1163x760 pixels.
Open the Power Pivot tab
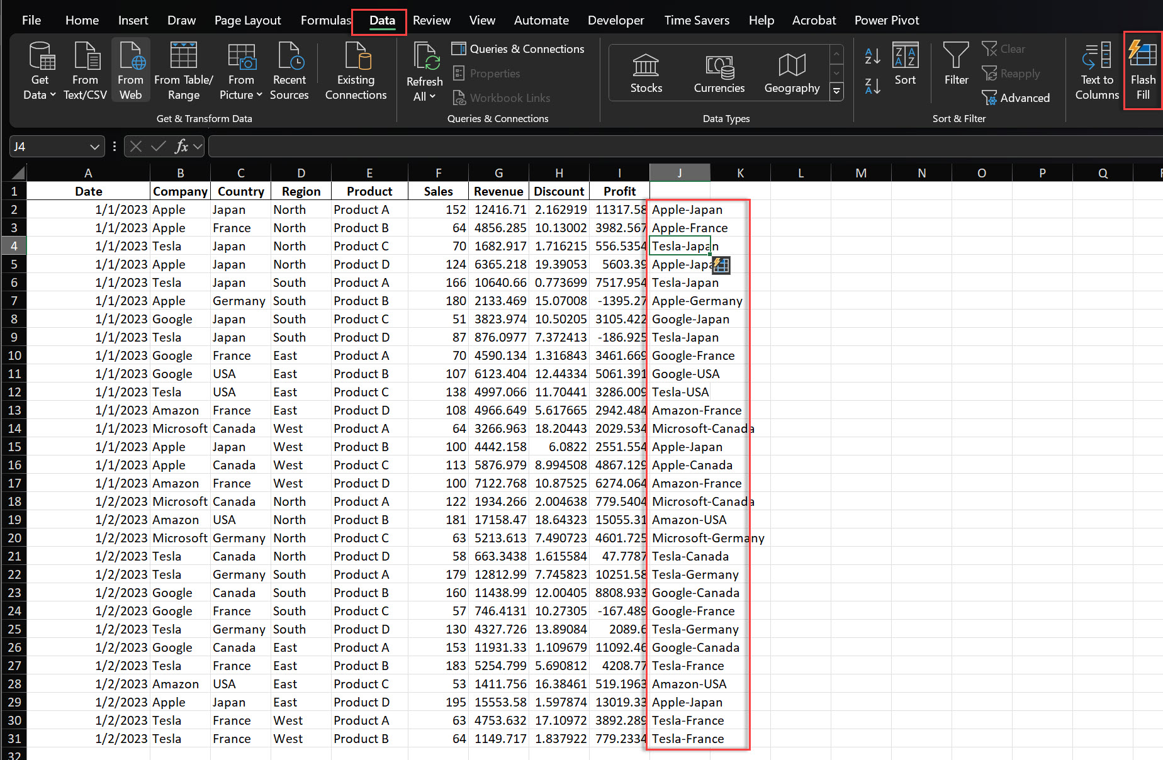tap(887, 20)
